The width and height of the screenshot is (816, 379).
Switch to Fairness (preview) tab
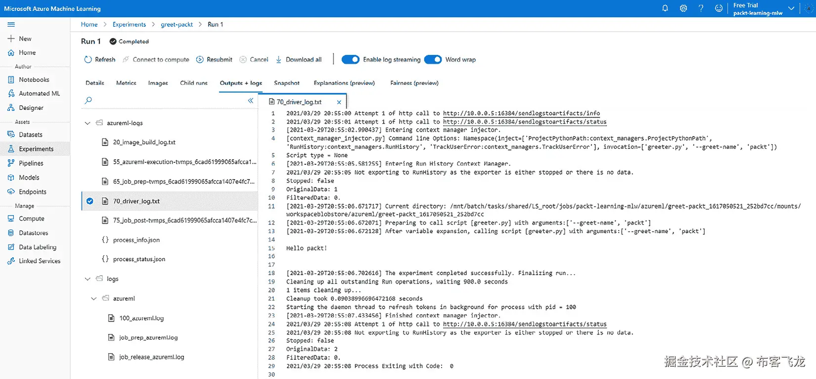[x=414, y=83]
